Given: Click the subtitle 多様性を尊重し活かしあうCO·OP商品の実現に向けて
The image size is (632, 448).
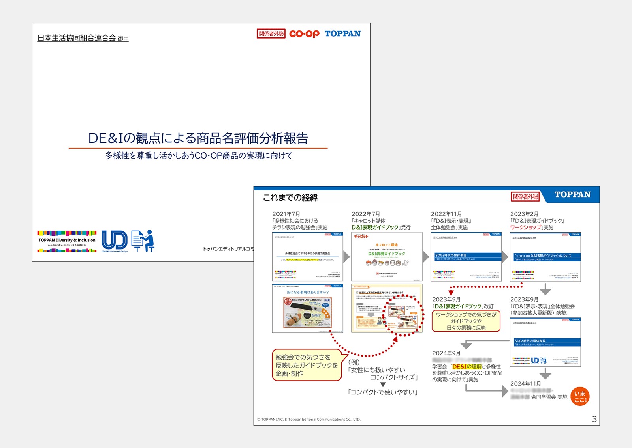Looking at the screenshot, I should [x=199, y=156].
